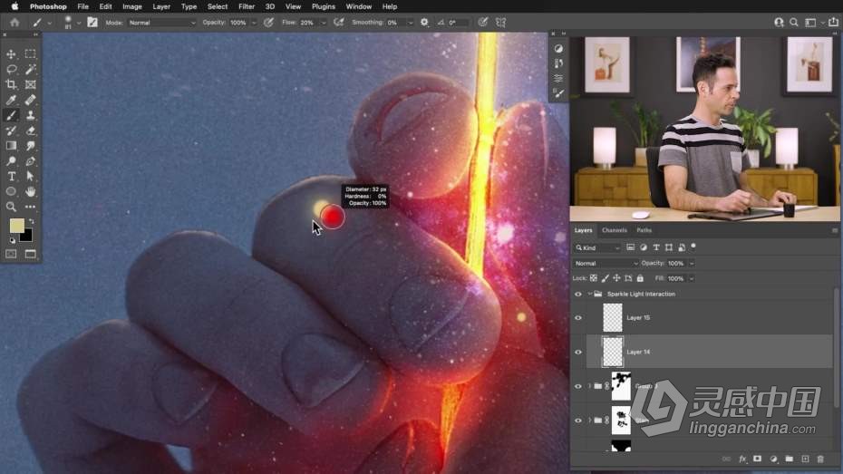The height and width of the screenshot is (474, 843).
Task: Select the Crop tool
Action: point(11,84)
